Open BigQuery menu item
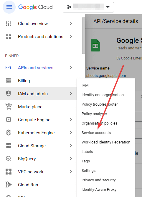 click(27, 159)
